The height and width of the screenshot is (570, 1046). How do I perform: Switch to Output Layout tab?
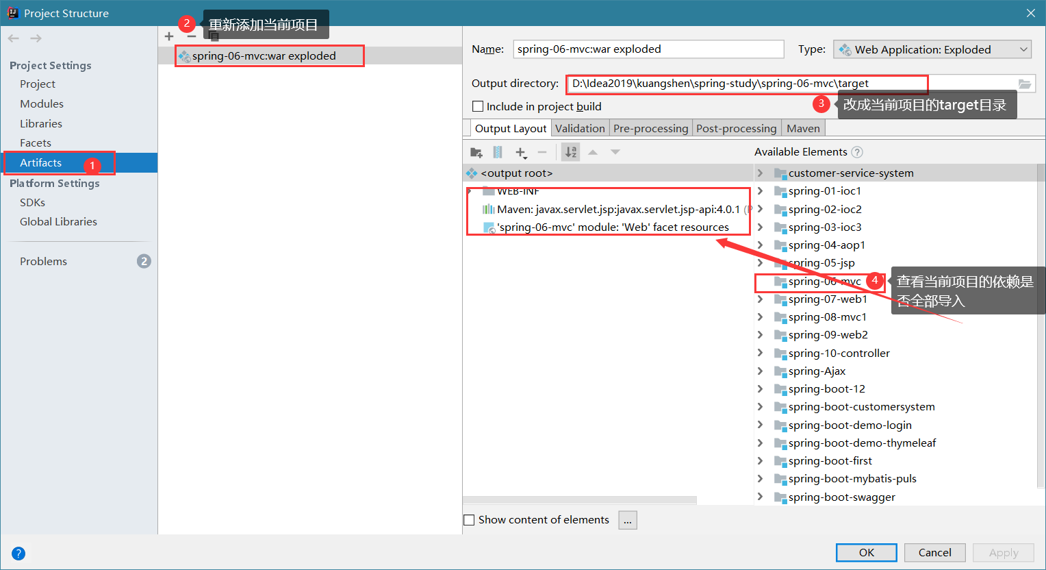(511, 128)
